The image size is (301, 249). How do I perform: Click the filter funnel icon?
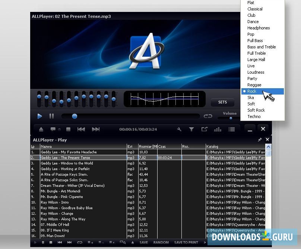point(191,129)
